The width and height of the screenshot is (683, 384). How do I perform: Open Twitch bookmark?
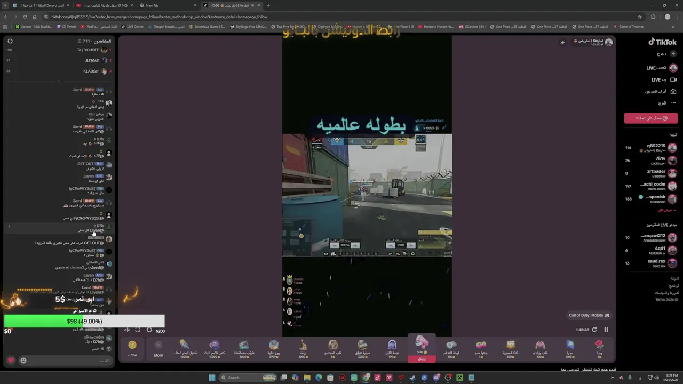pos(67,26)
